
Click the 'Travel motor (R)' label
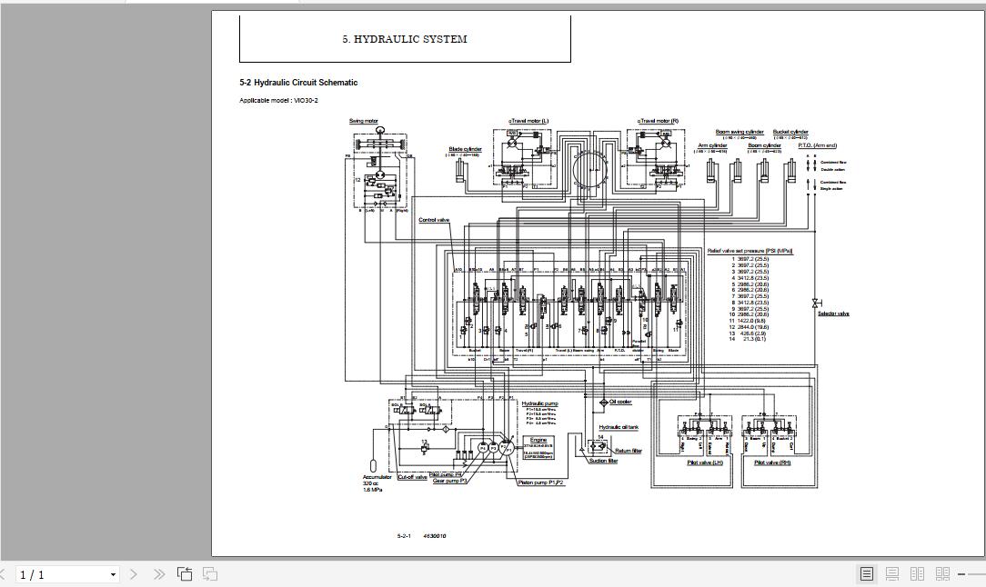click(x=658, y=121)
